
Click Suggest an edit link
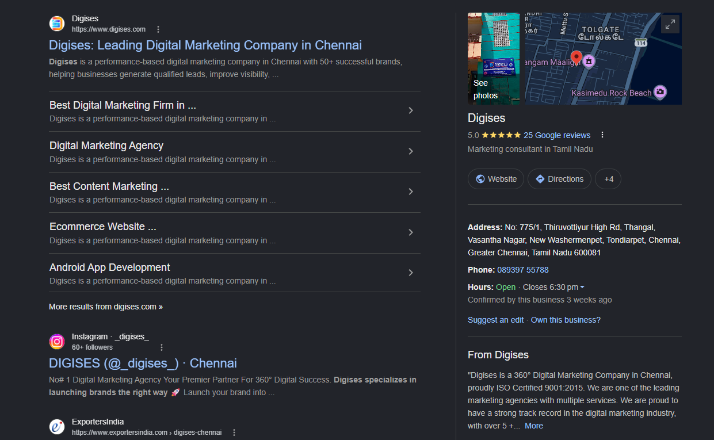(496, 320)
